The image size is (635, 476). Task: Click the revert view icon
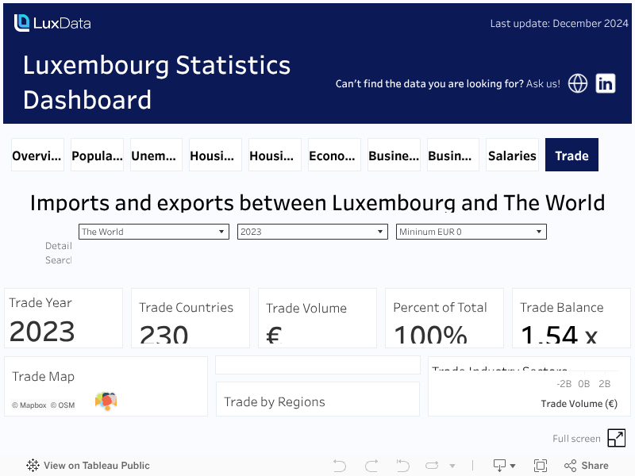(x=402, y=466)
